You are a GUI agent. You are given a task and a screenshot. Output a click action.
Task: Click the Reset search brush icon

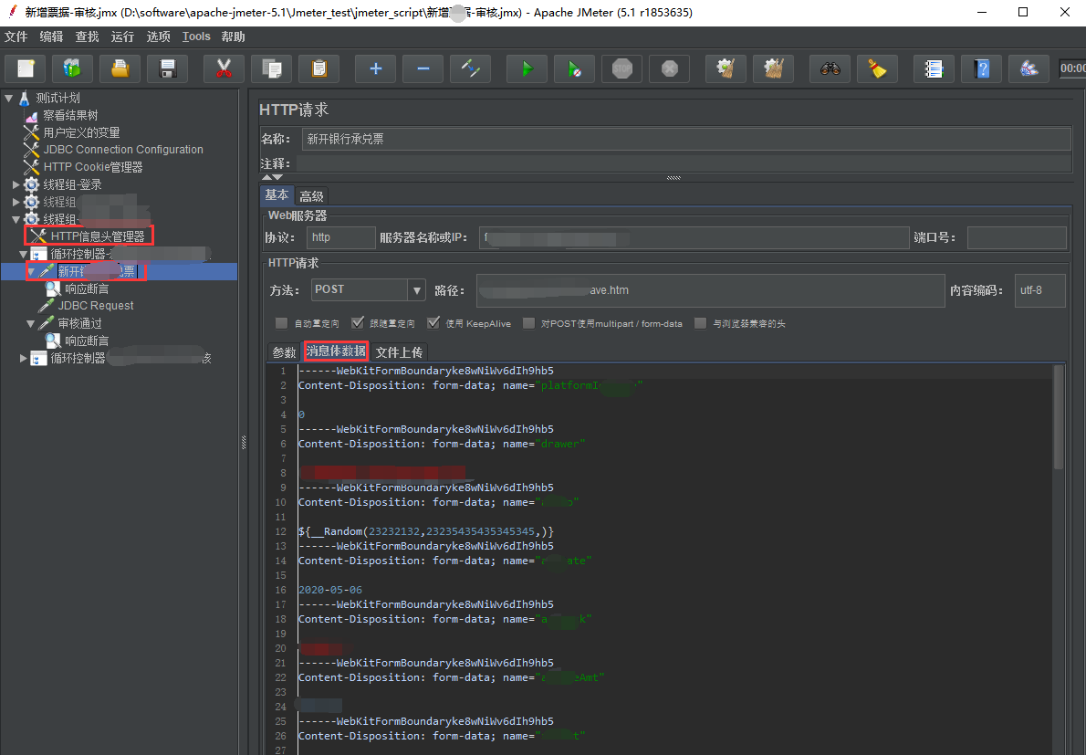coord(878,68)
